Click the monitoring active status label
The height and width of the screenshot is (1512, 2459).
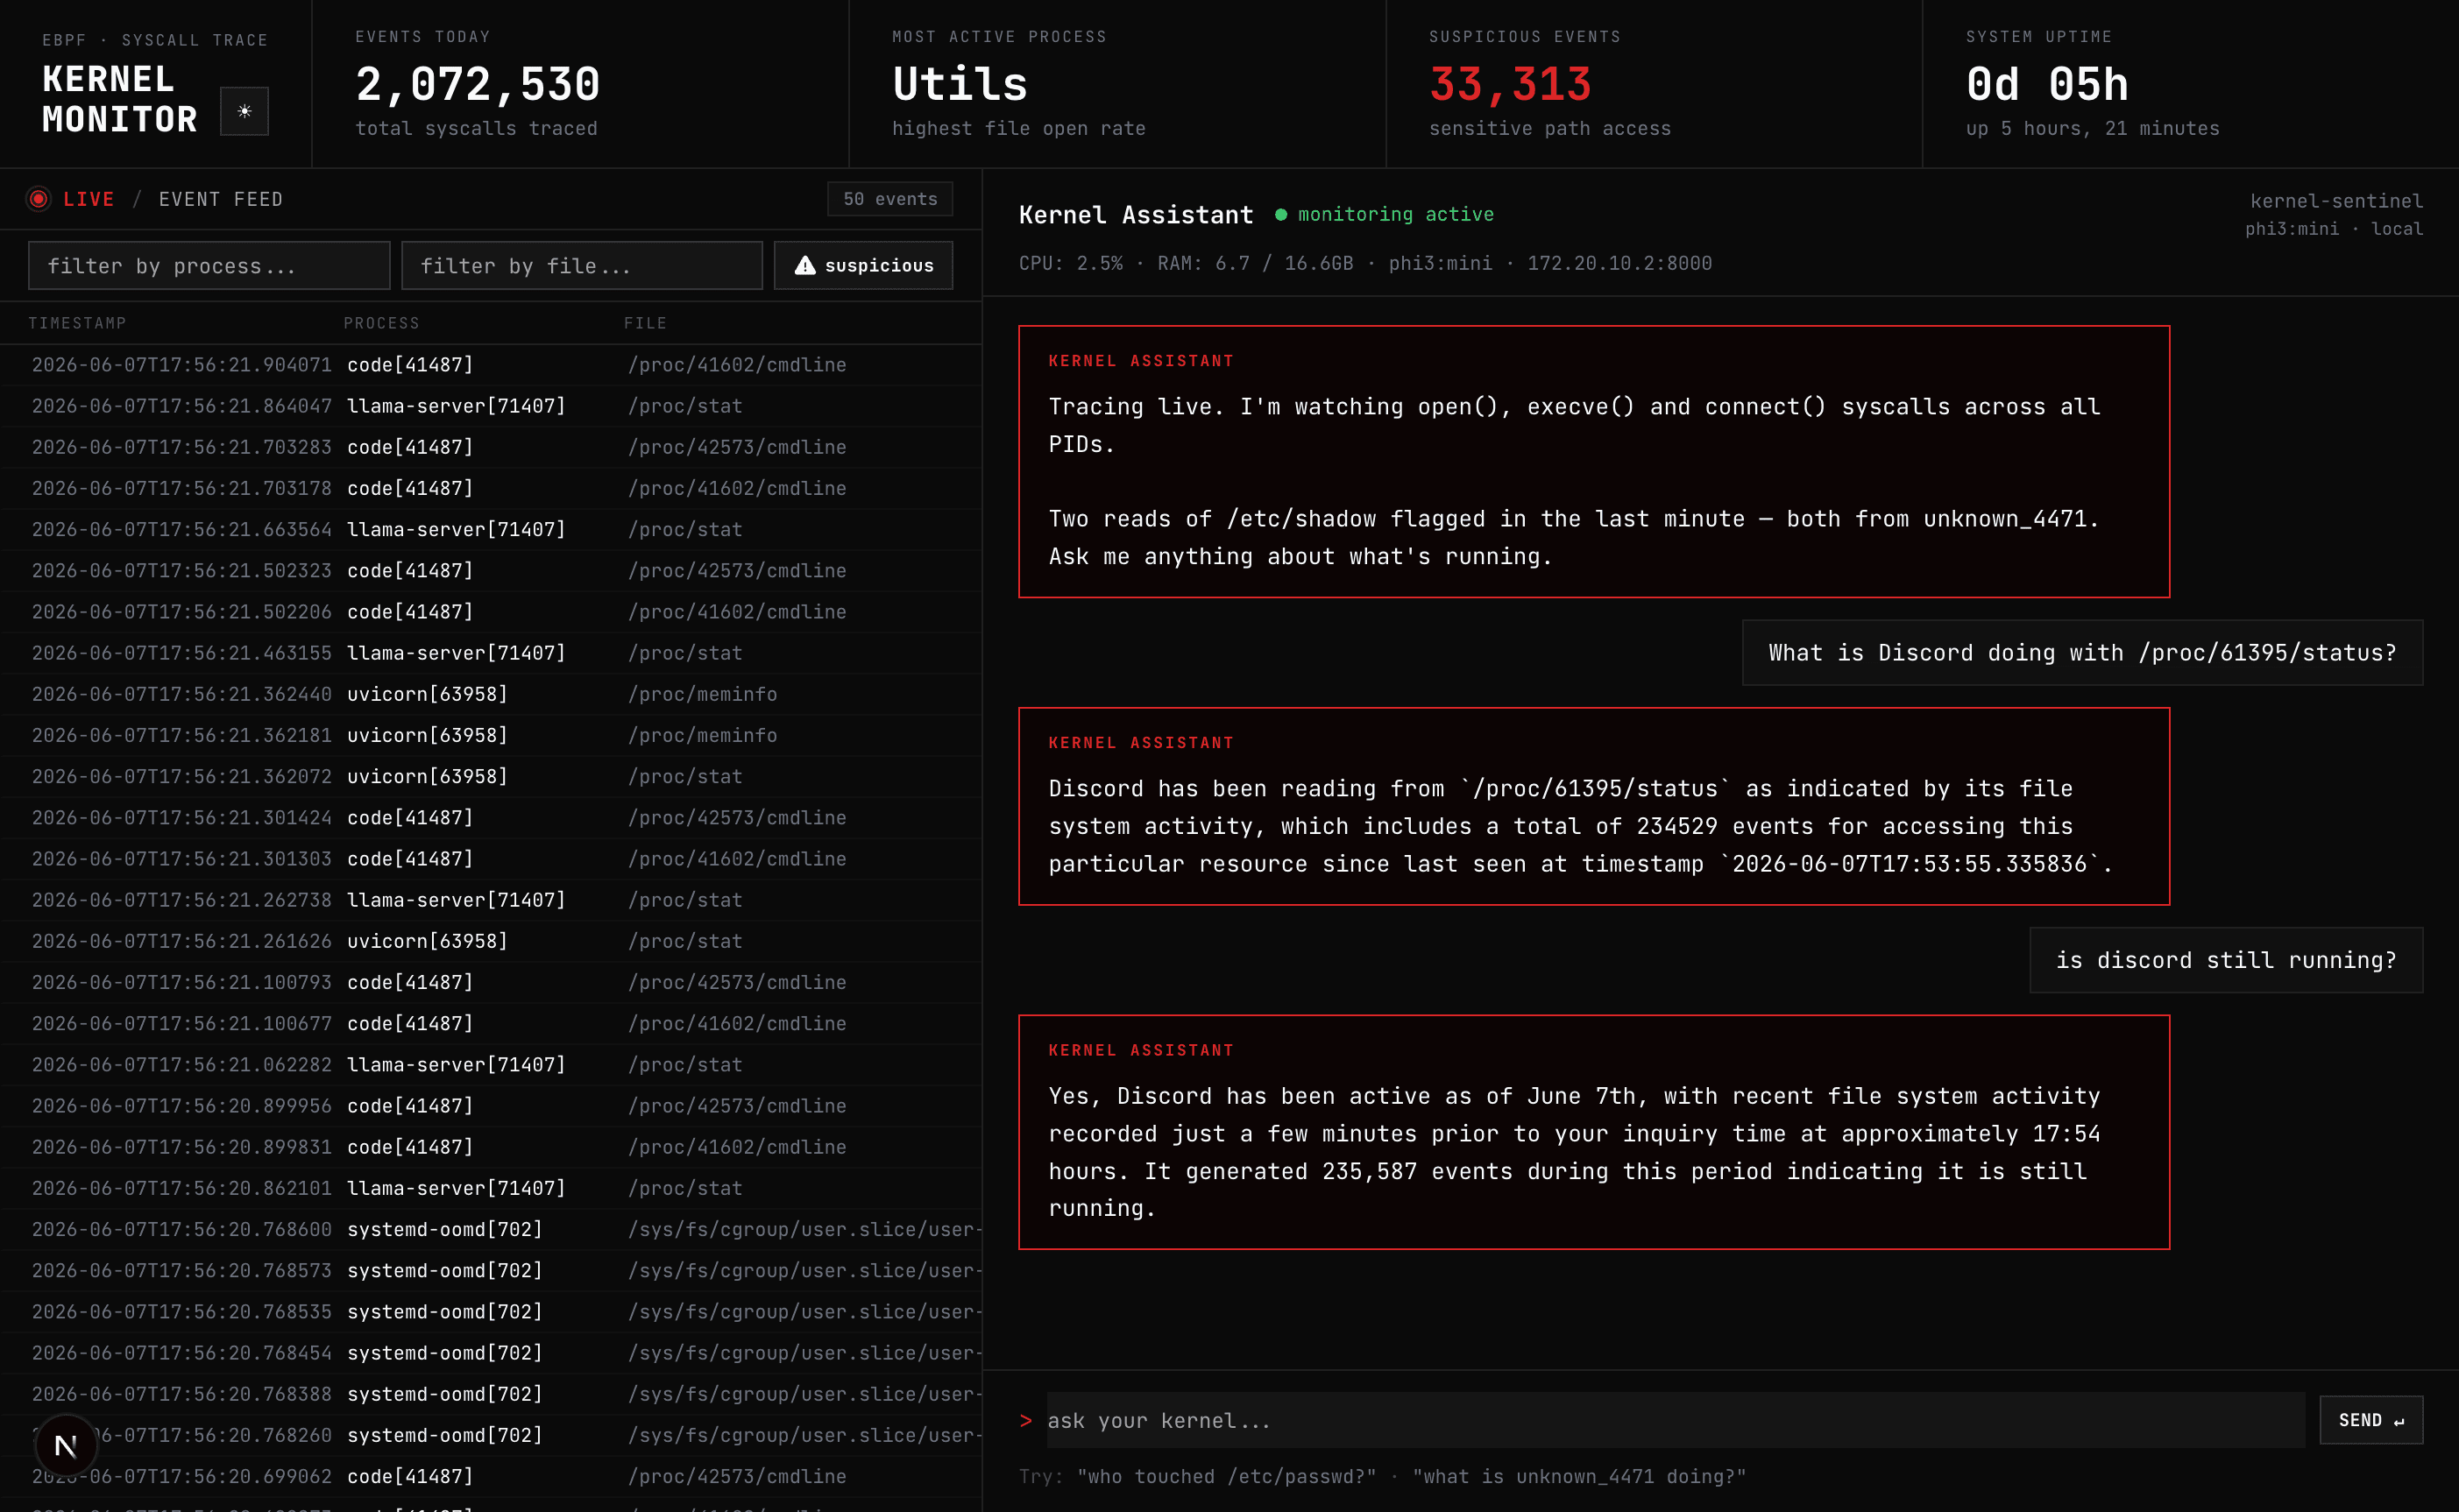click(x=1396, y=214)
